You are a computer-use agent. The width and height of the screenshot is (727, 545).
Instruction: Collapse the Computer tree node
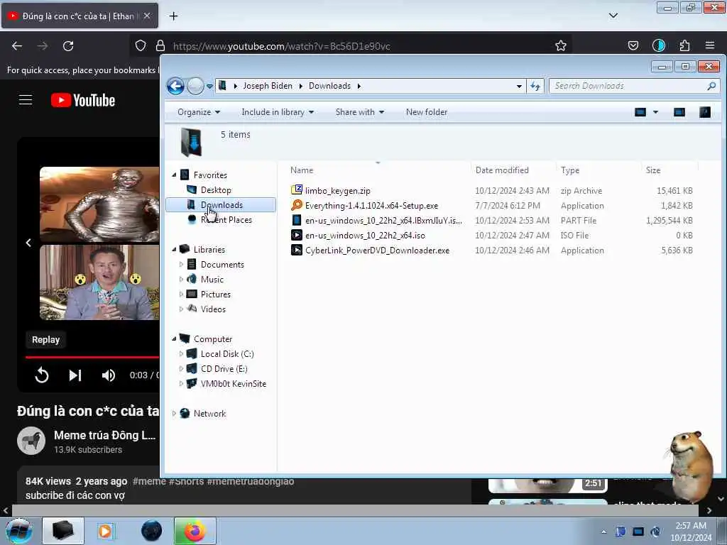point(174,338)
